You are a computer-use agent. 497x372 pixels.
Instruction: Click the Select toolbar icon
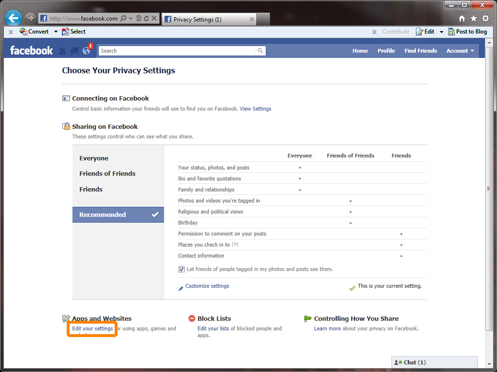[65, 31]
